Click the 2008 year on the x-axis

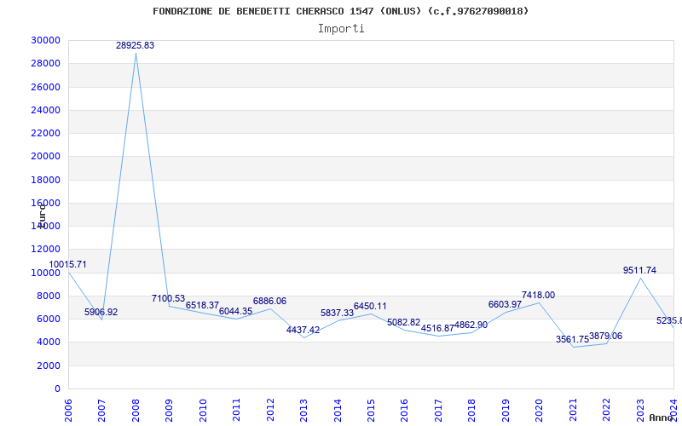[x=136, y=408]
